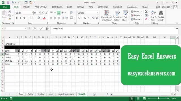181x101 pixels.
Task: Toggle bold formatting
Action: click(x=17, y=18)
